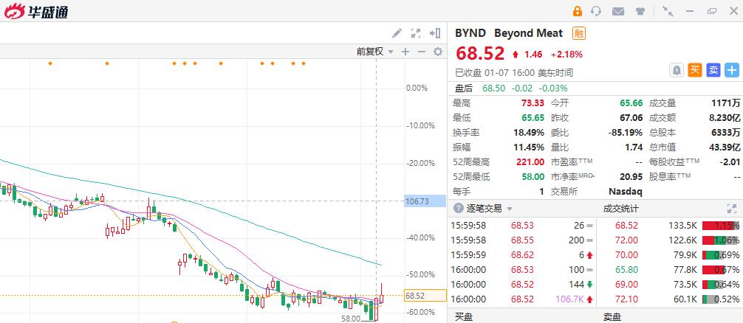Select the chart drawing pencil tool
Viewport: 743px width, 323px height.
point(397,33)
